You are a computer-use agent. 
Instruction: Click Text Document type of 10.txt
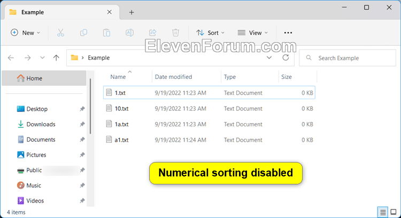point(243,109)
